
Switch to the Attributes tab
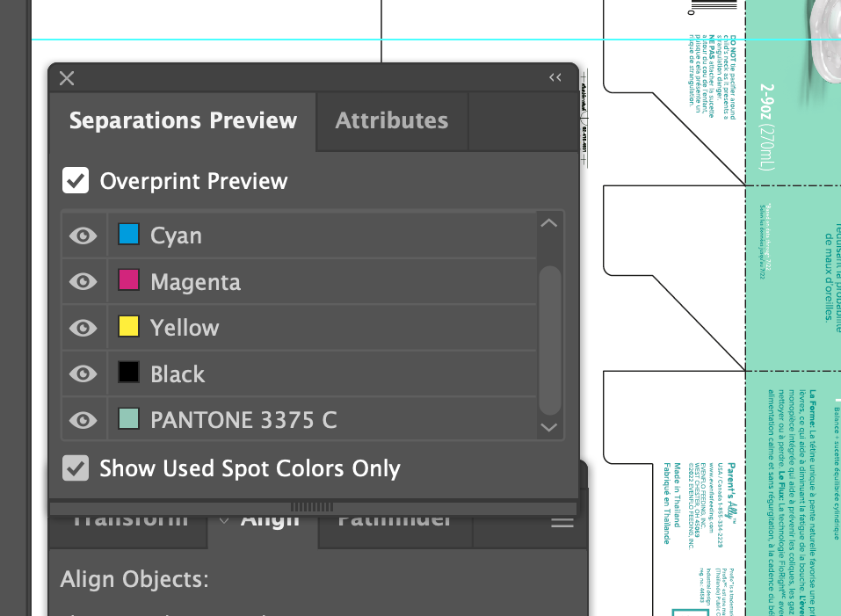click(x=391, y=120)
